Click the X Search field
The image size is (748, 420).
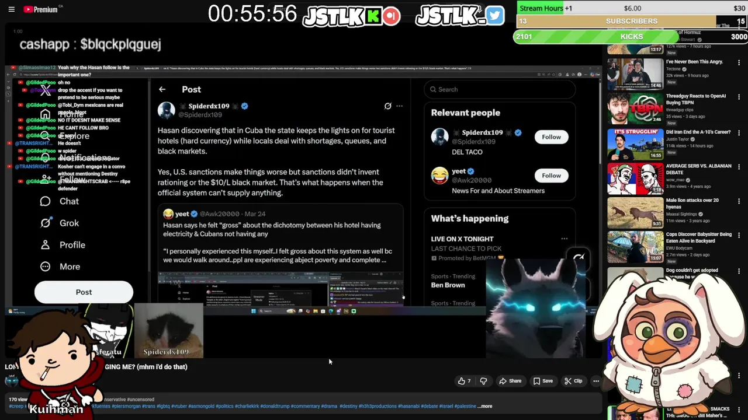coord(500,89)
